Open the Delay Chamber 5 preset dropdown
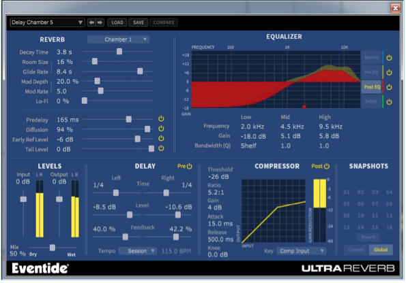The image size is (406, 283). pos(47,22)
